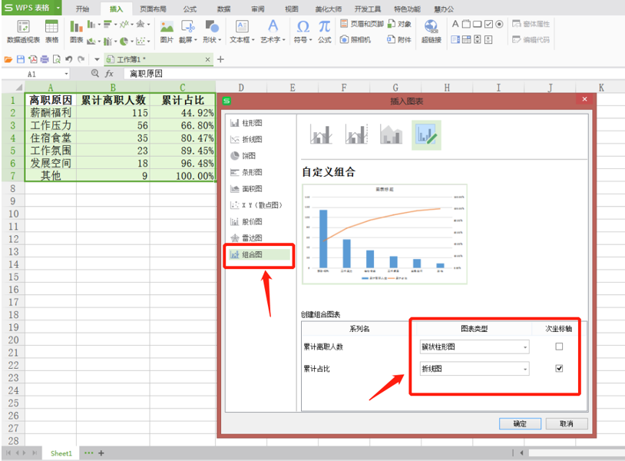Insert a symbol with the 符号 Omega icon
The width and height of the screenshot is (625, 461).
click(x=303, y=32)
